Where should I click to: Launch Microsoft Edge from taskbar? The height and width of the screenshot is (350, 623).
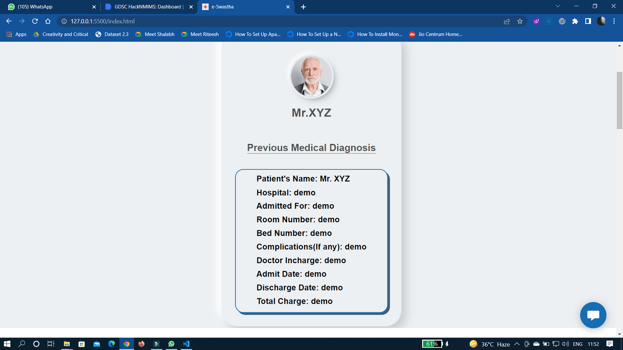(x=112, y=344)
